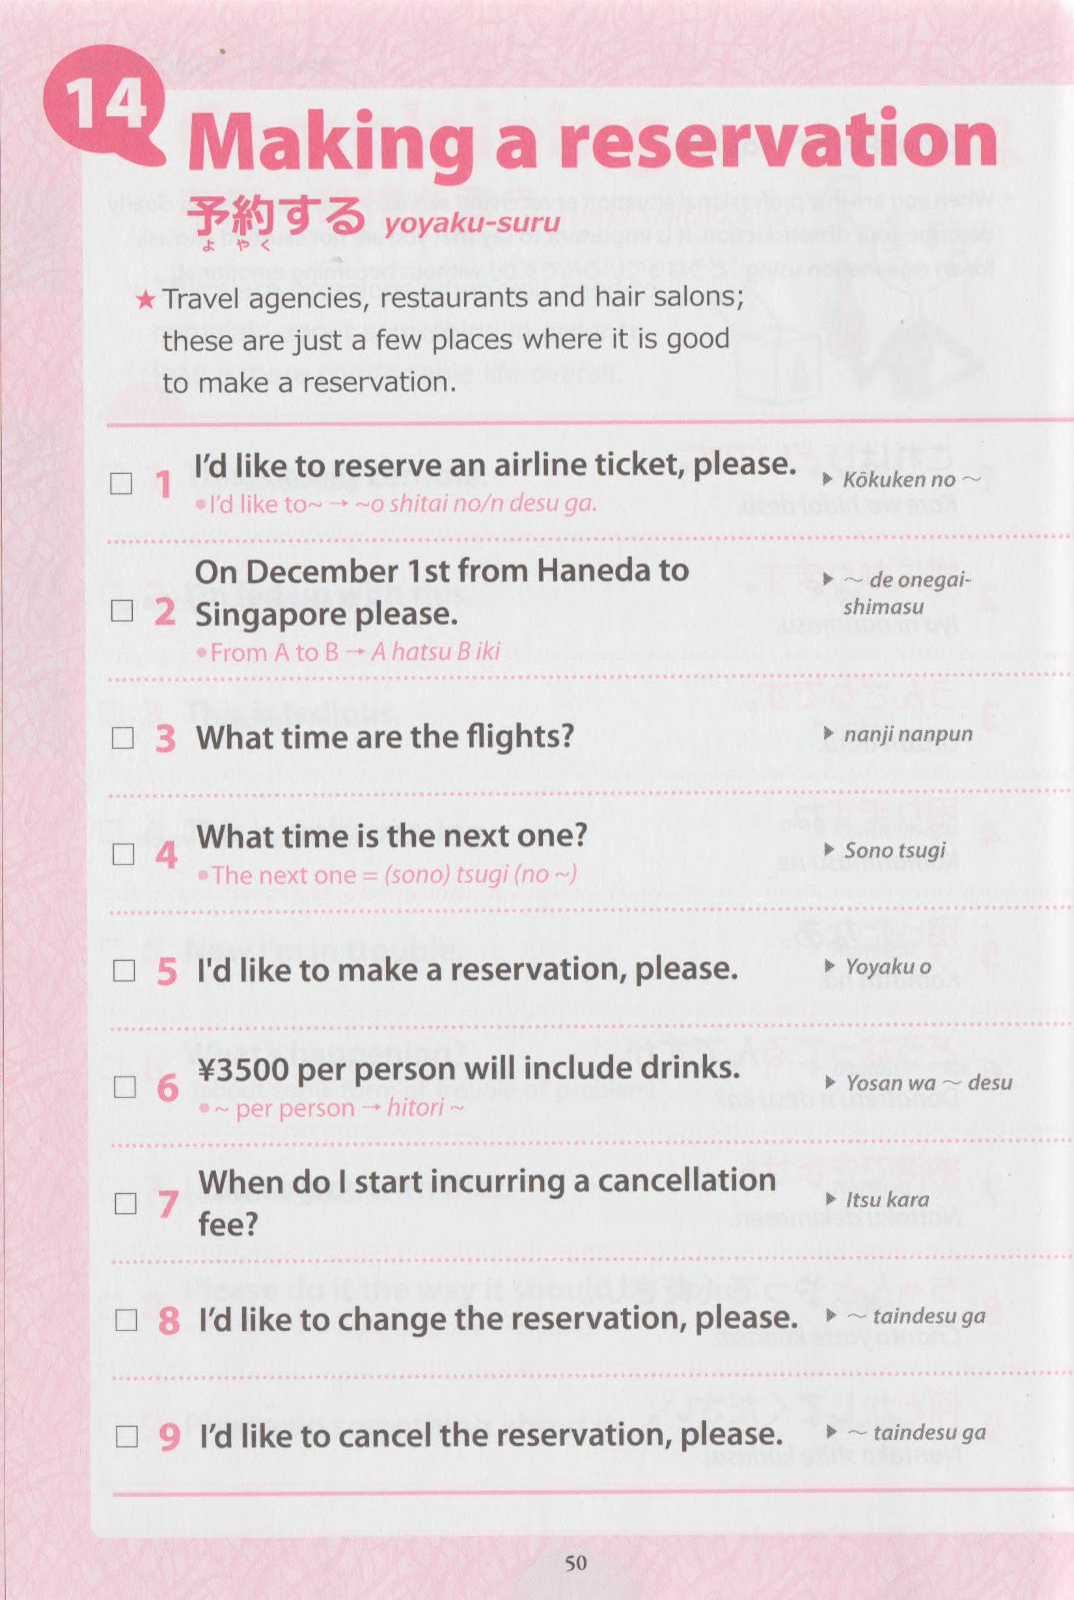Click the pink number 6 marker
The width and height of the screenshot is (1074, 1600).
click(x=167, y=1087)
